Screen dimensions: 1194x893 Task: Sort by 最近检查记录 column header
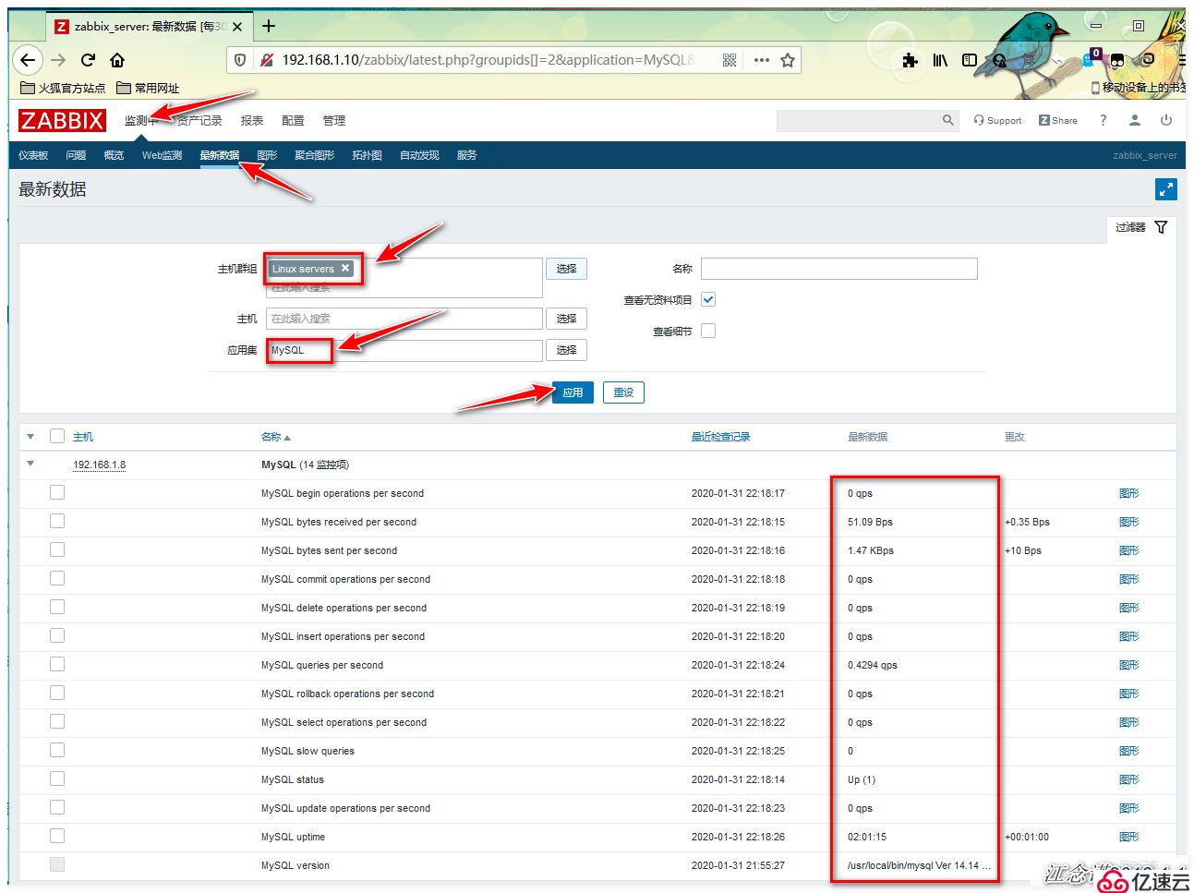pos(720,437)
